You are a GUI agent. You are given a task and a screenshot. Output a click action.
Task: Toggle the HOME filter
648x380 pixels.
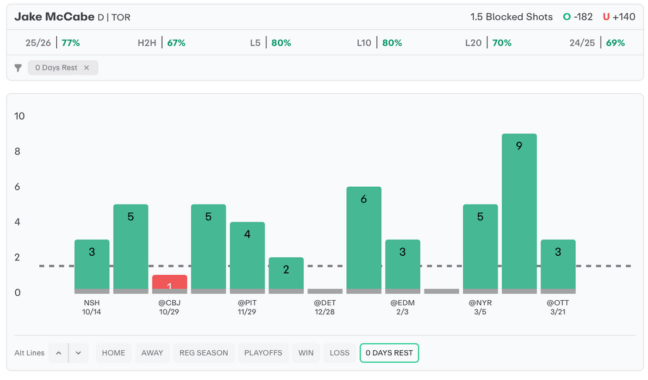tap(113, 353)
